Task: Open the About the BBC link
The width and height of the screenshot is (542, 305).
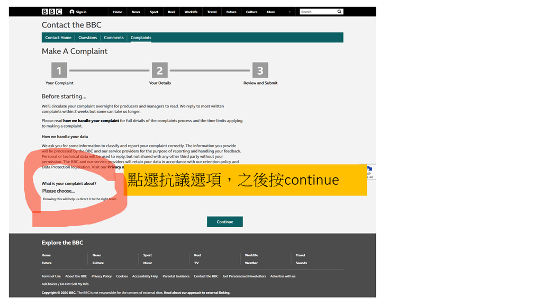Action: click(76, 276)
